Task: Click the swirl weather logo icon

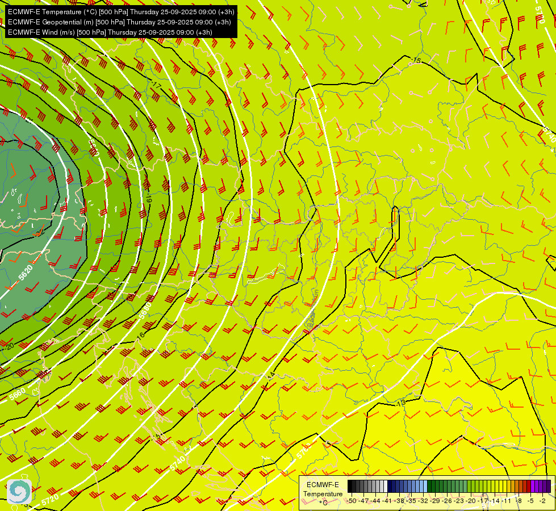Action: point(19,491)
